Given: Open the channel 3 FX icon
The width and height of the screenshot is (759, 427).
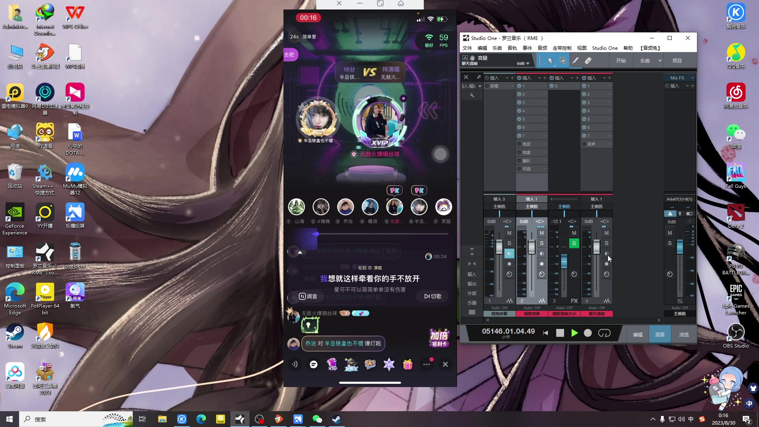Looking at the screenshot, I should (x=574, y=301).
